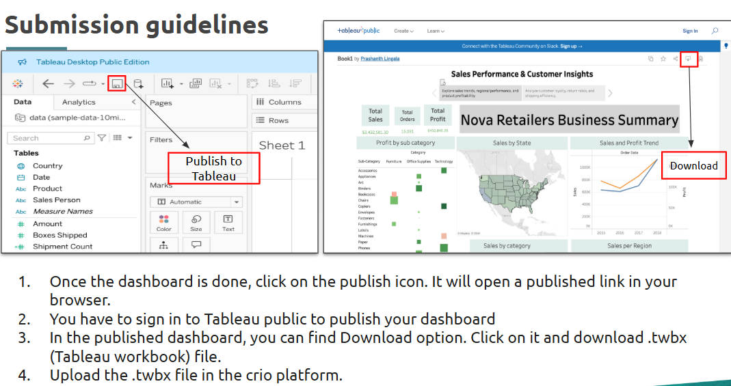This screenshot has width=731, height=386.
Task: Click the lightbulb icon on the right edge
Action: 726,46
